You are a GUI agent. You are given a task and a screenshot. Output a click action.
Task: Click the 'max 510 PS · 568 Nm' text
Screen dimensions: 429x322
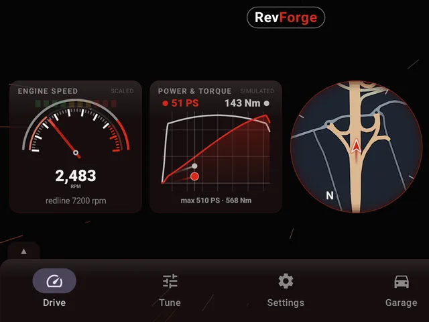tap(216, 201)
